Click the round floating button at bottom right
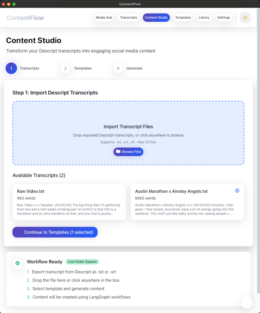Viewport: 260px width, 313px height. click(247, 302)
